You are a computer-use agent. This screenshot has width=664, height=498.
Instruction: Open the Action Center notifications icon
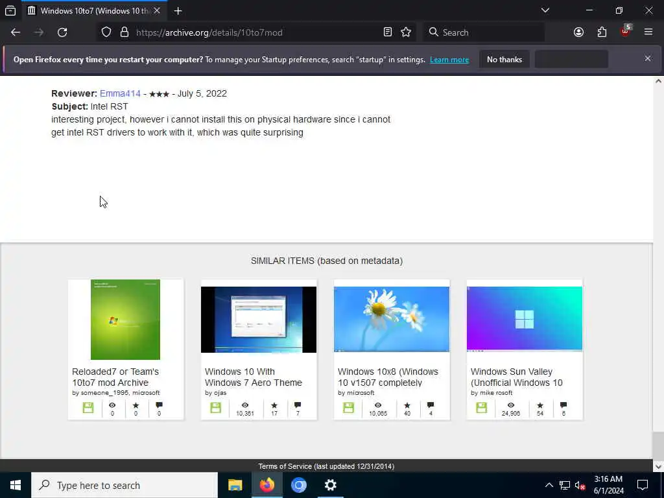pos(643,485)
